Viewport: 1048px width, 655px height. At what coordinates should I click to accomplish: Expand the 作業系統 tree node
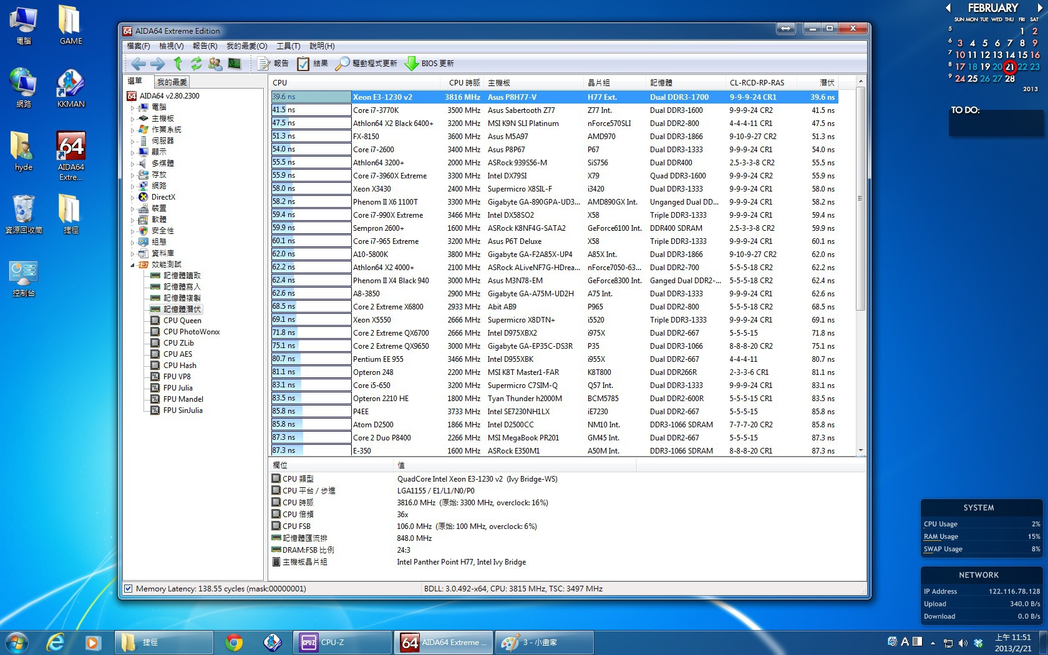coord(132,130)
